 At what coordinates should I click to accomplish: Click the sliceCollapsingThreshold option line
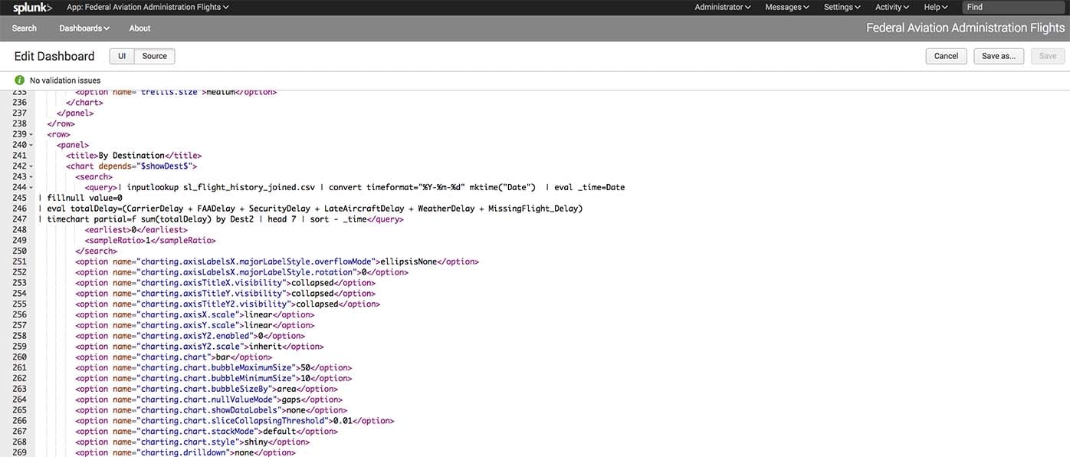point(235,421)
